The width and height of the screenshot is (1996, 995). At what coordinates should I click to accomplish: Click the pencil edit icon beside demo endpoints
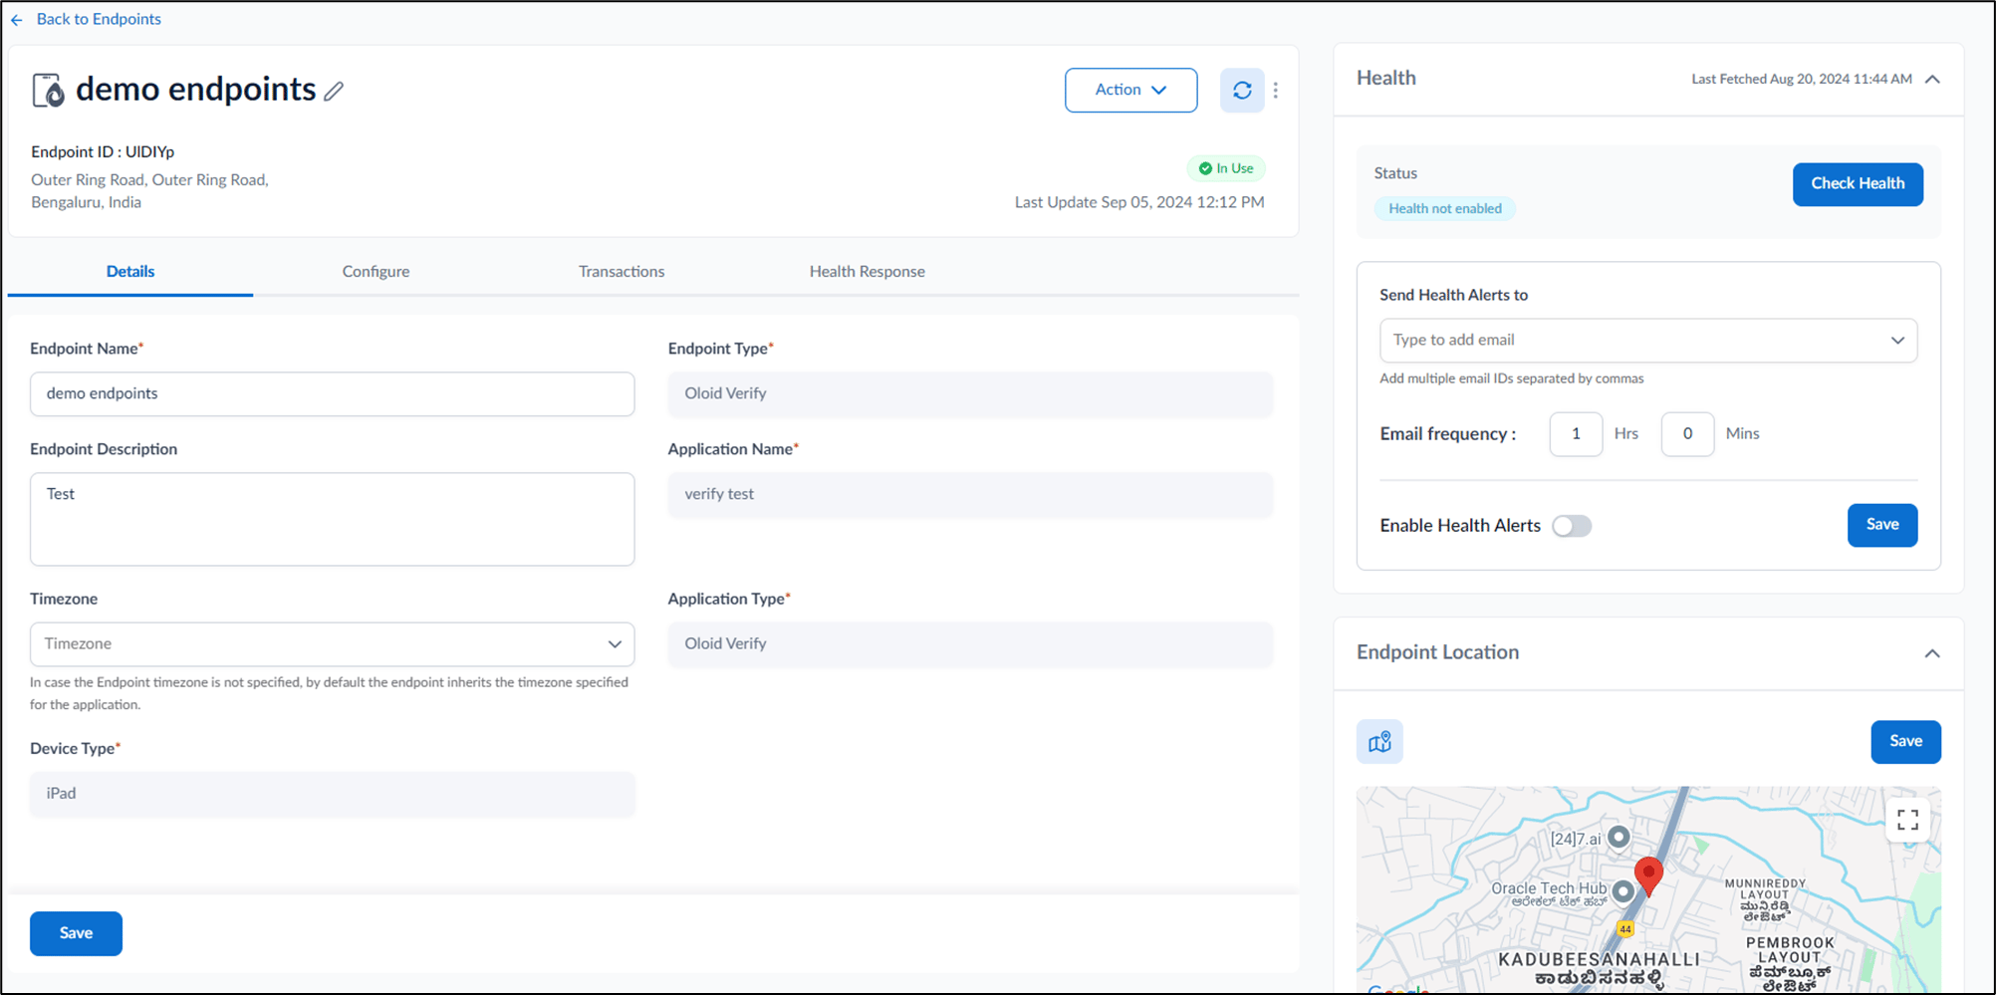point(335,91)
